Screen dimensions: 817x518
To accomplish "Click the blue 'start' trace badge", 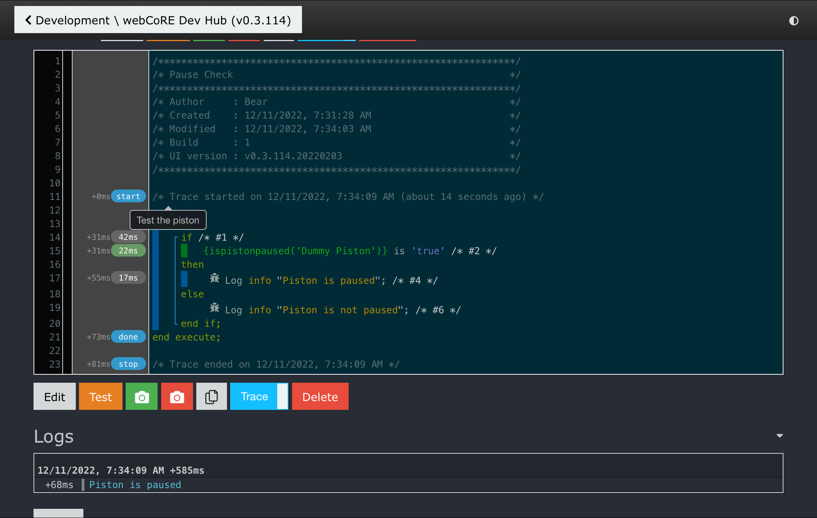I will tap(128, 196).
